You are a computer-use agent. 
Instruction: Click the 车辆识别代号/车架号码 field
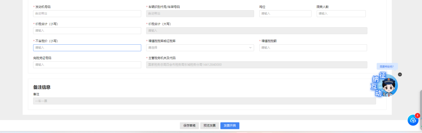(200, 14)
